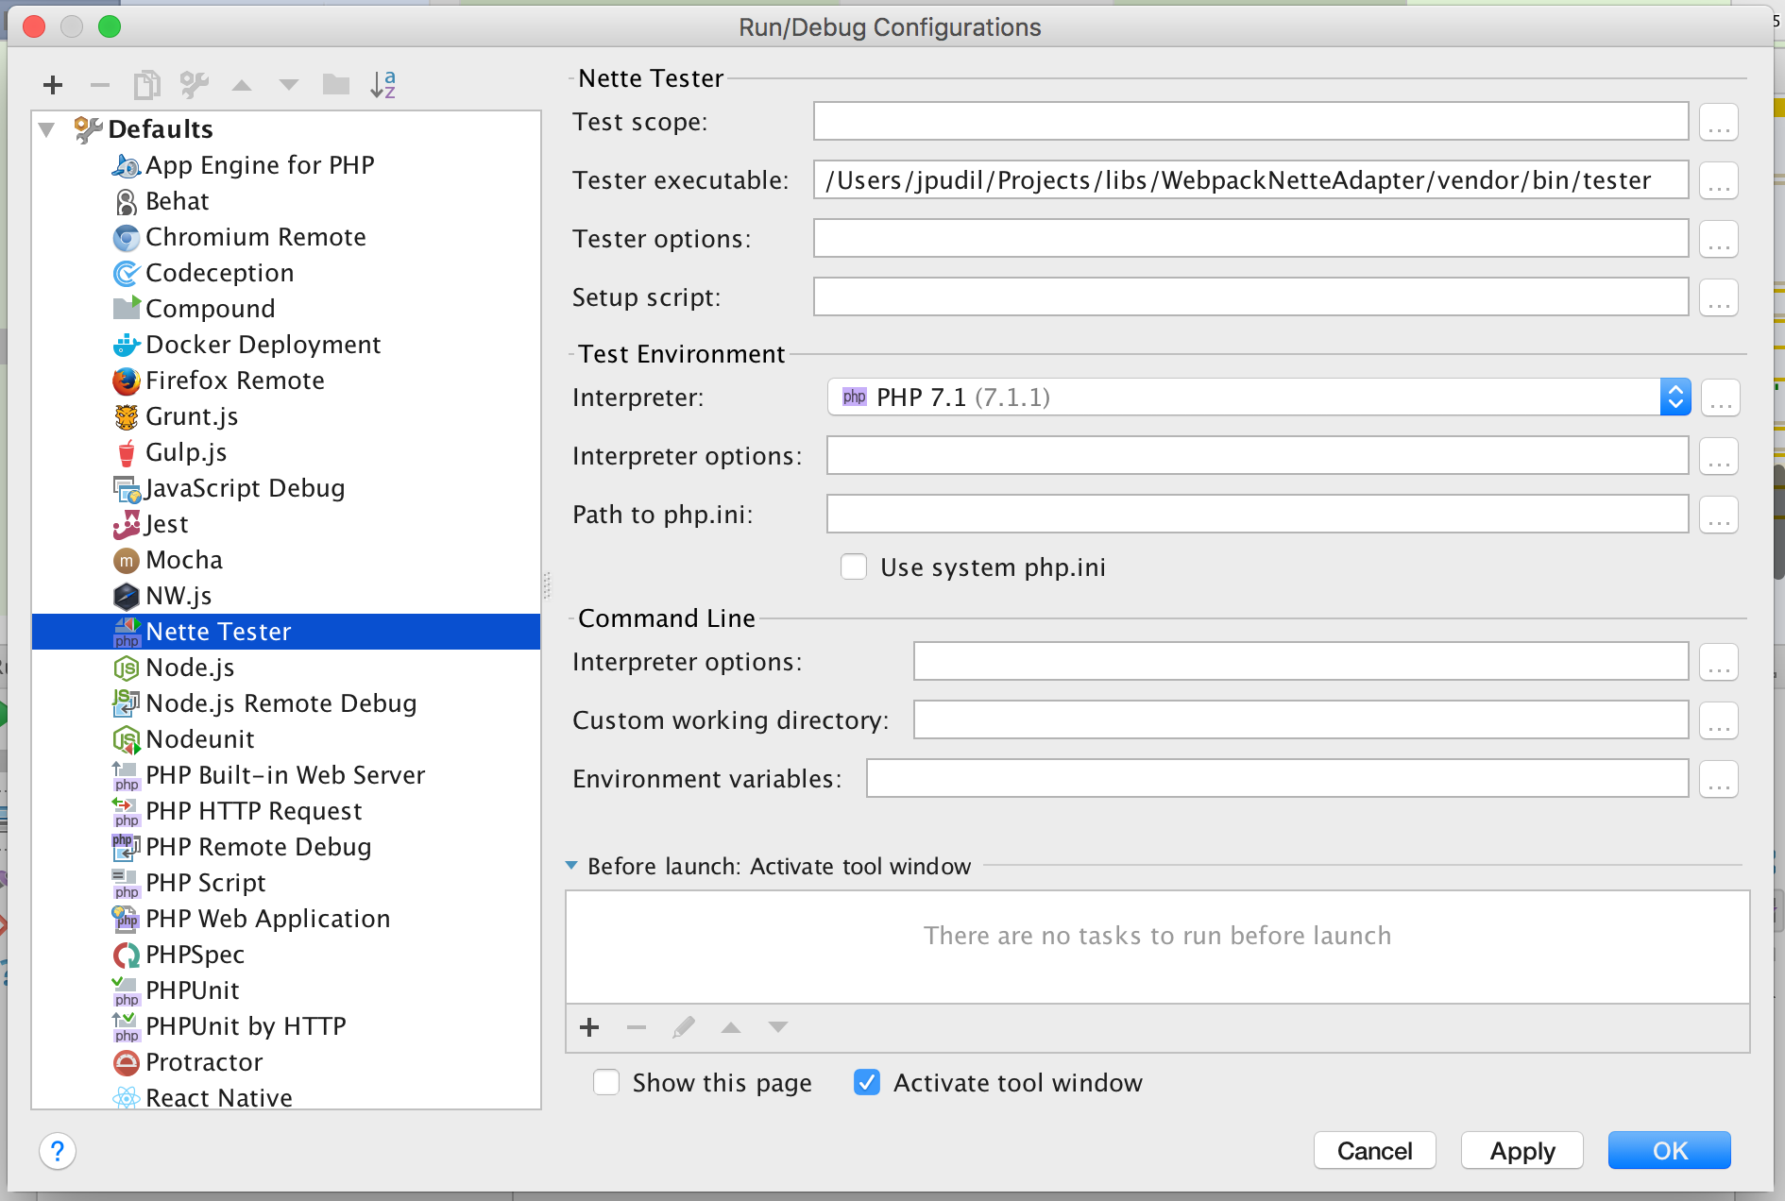Select PHPUnit by HTTP defaults
The width and height of the screenshot is (1785, 1201).
point(246,1026)
